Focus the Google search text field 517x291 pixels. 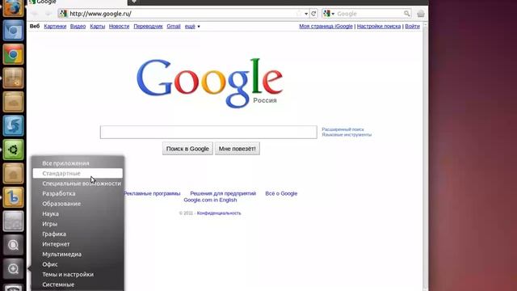208,132
